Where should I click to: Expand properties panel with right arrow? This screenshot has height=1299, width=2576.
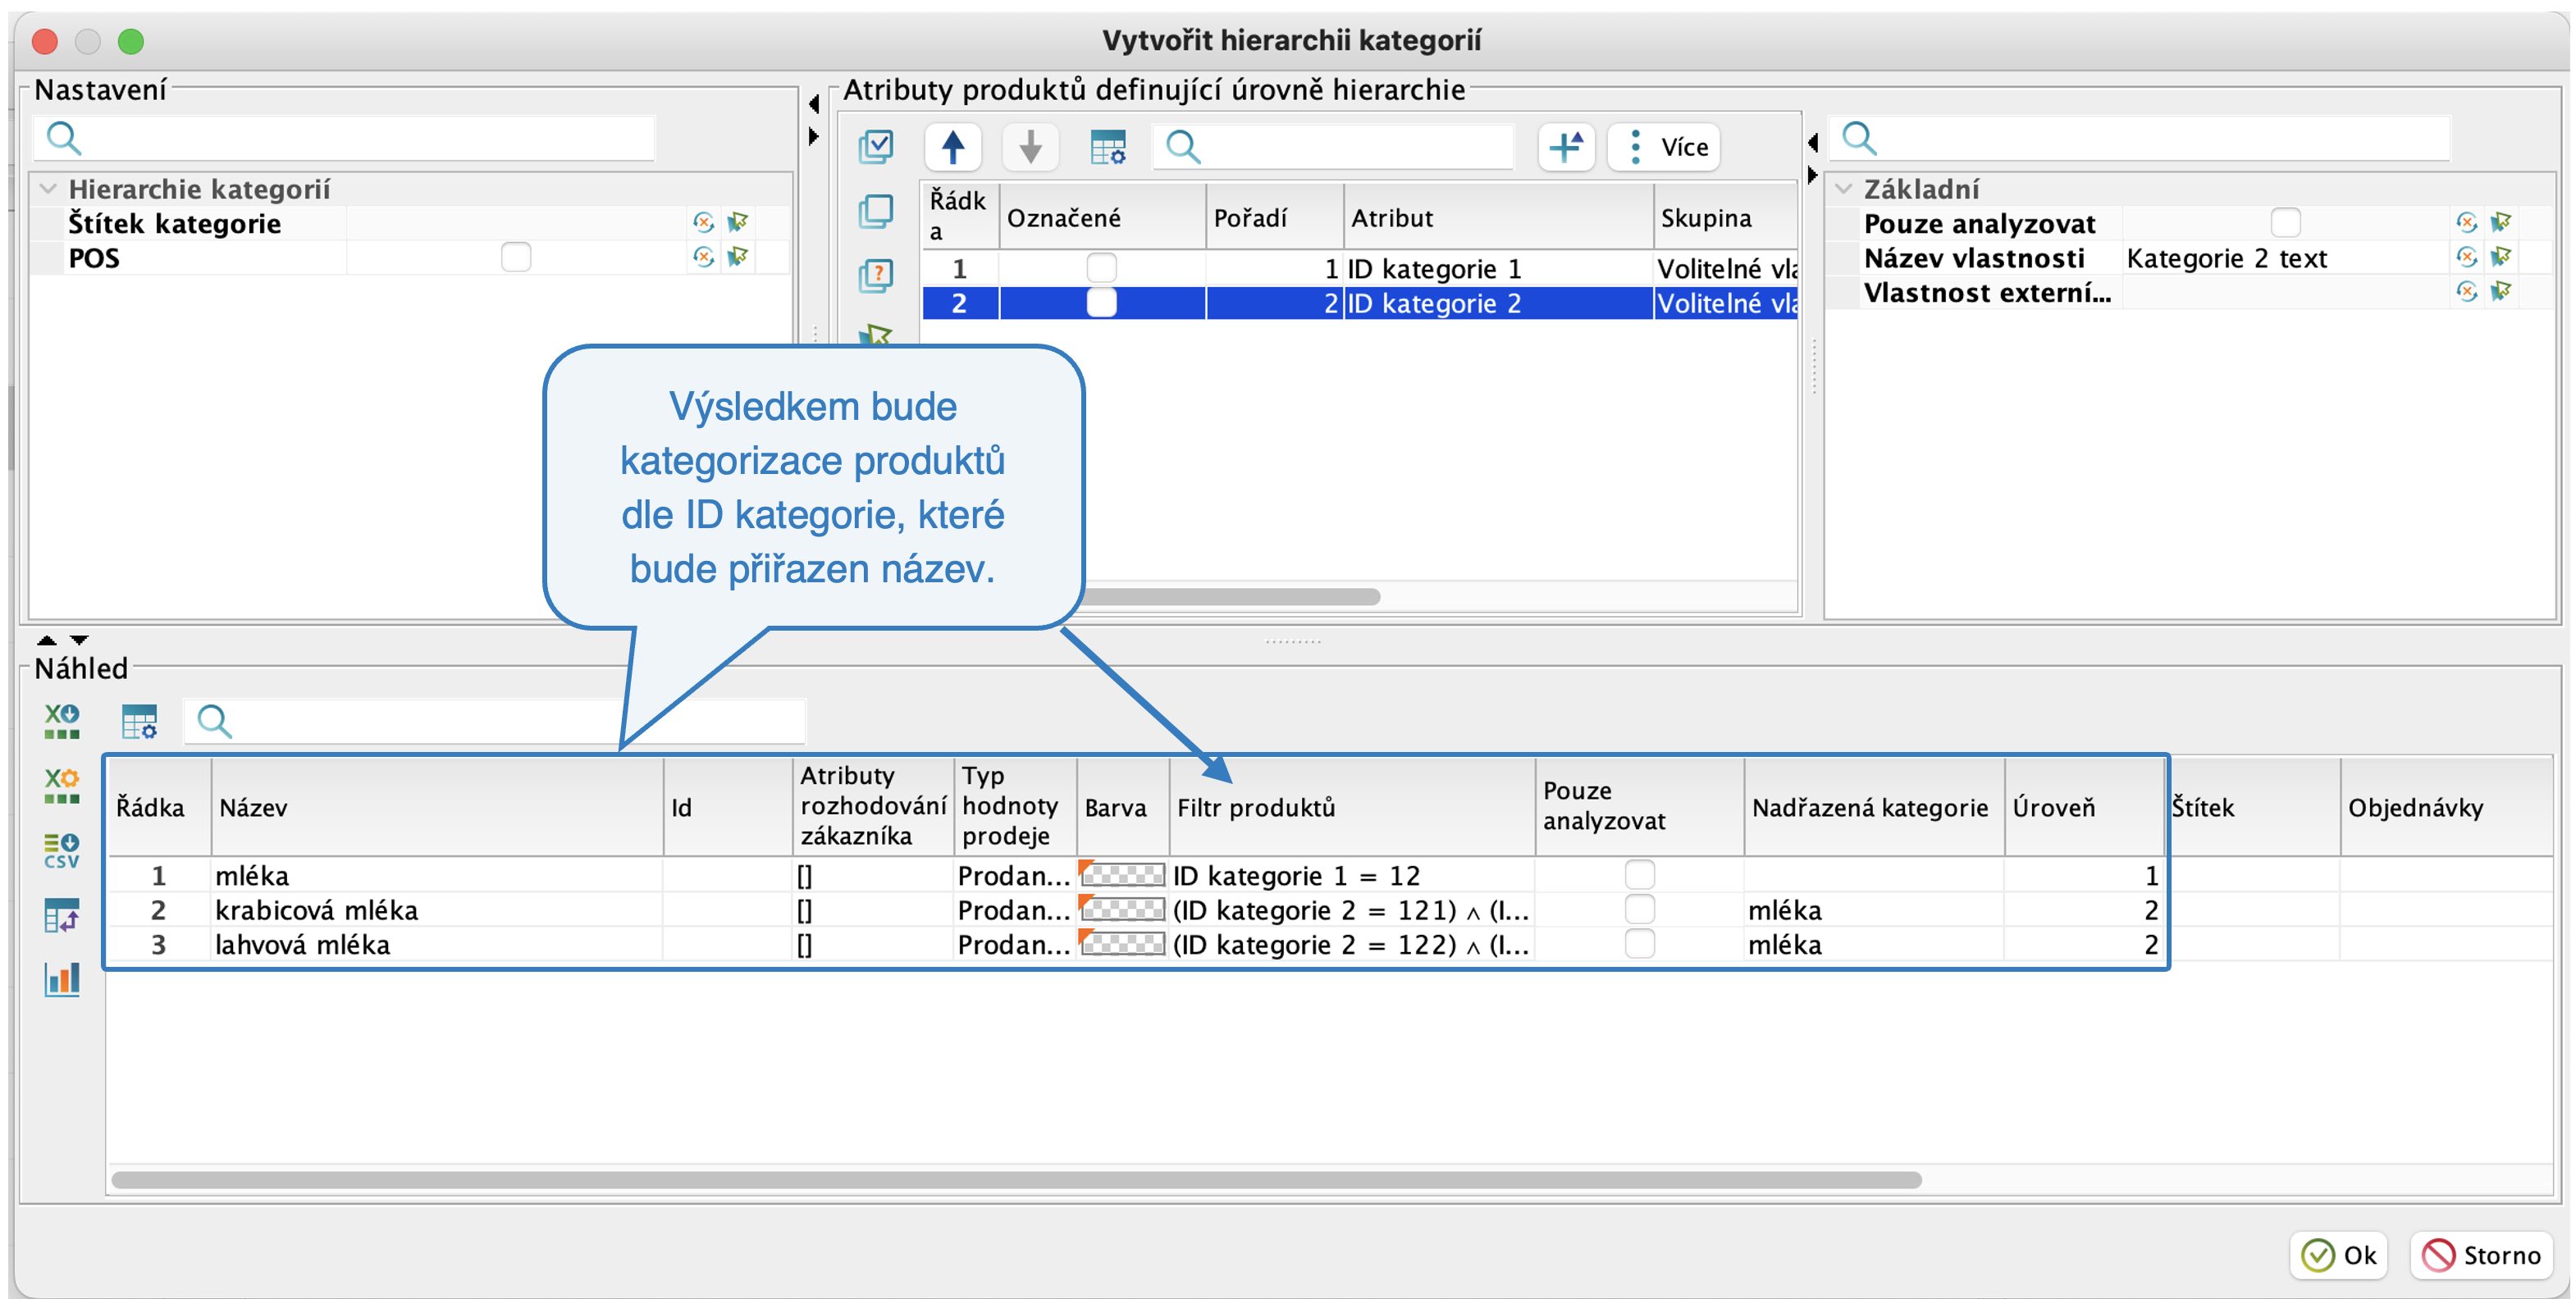point(1813,175)
